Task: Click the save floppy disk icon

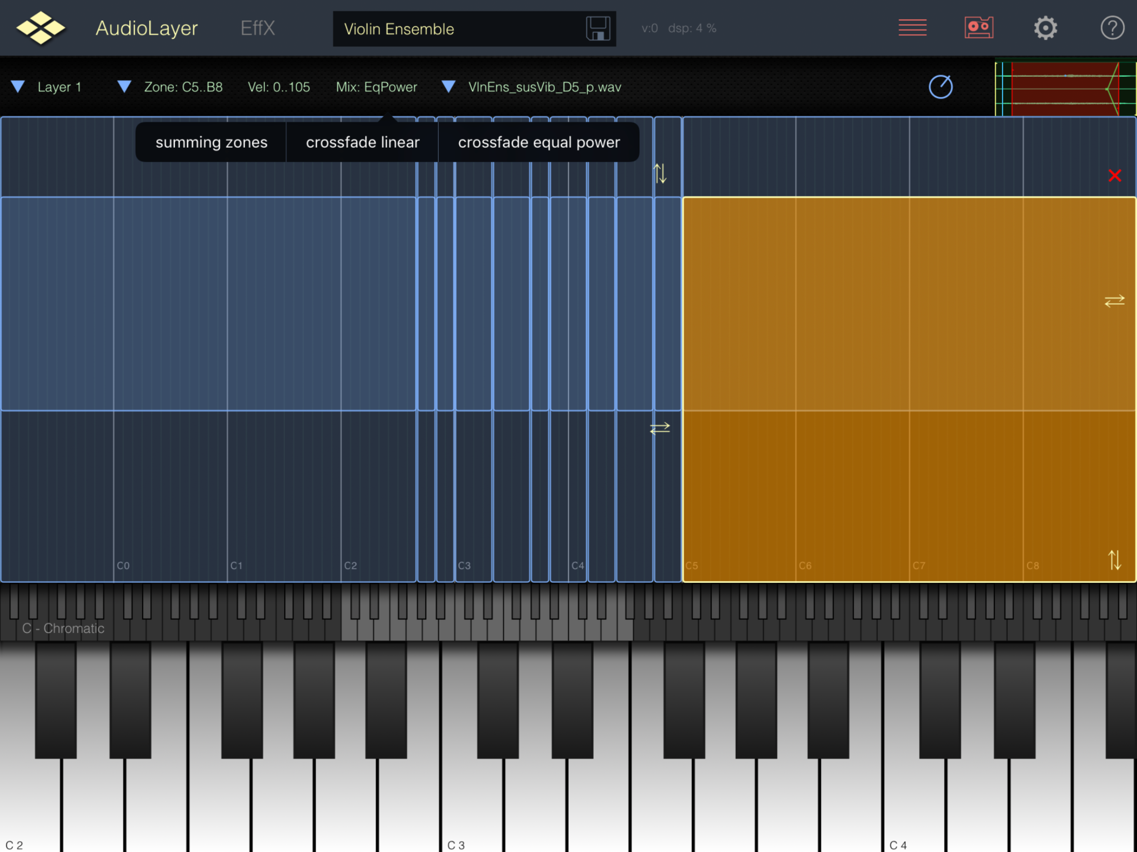Action: [598, 28]
